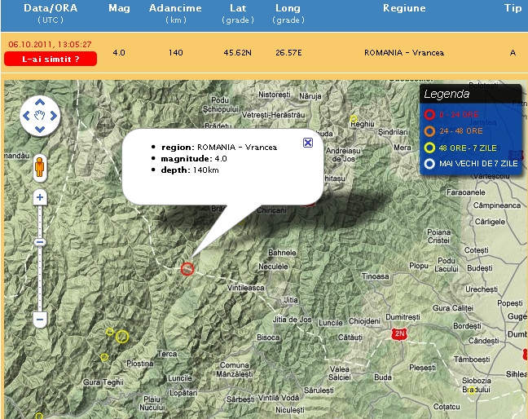The height and width of the screenshot is (419, 528).
Task: Zoom out with the minus button
Action: pyautogui.click(x=40, y=320)
